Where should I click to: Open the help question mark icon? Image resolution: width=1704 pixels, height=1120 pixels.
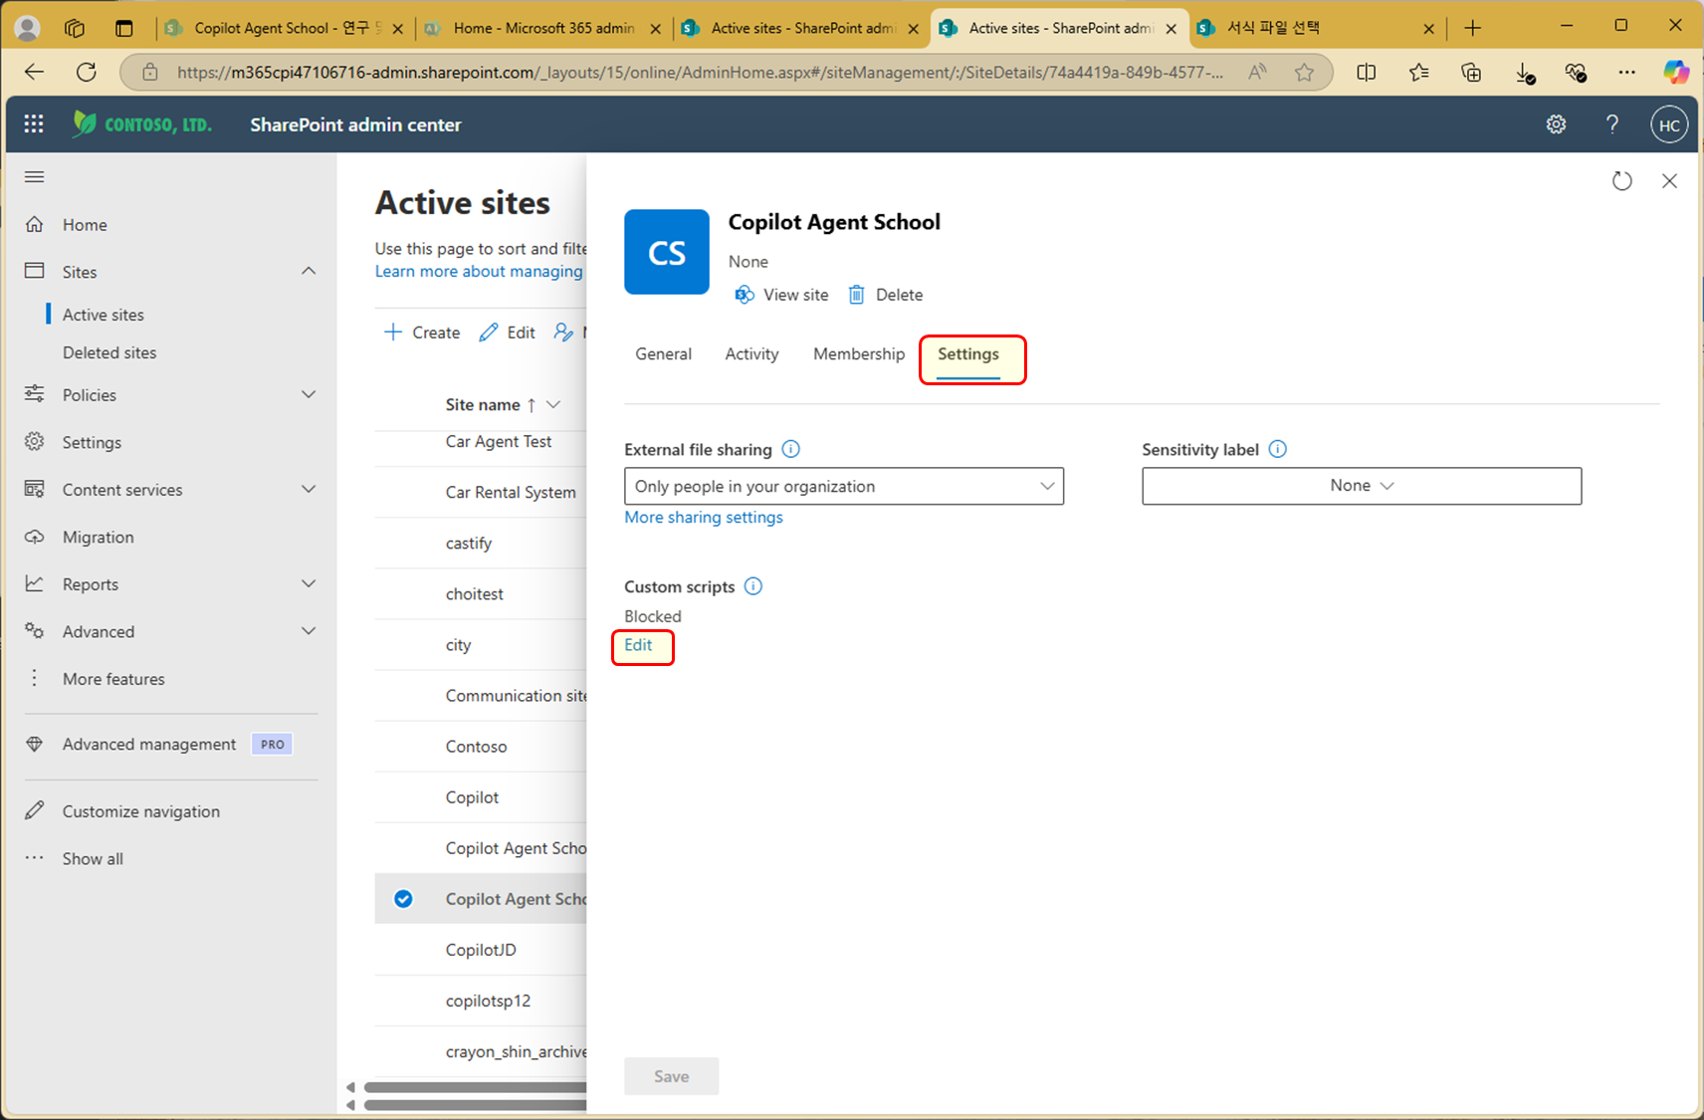(x=1611, y=124)
